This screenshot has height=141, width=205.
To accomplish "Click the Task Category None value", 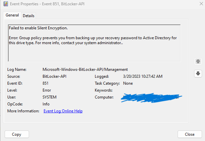I will (x=128, y=83).
